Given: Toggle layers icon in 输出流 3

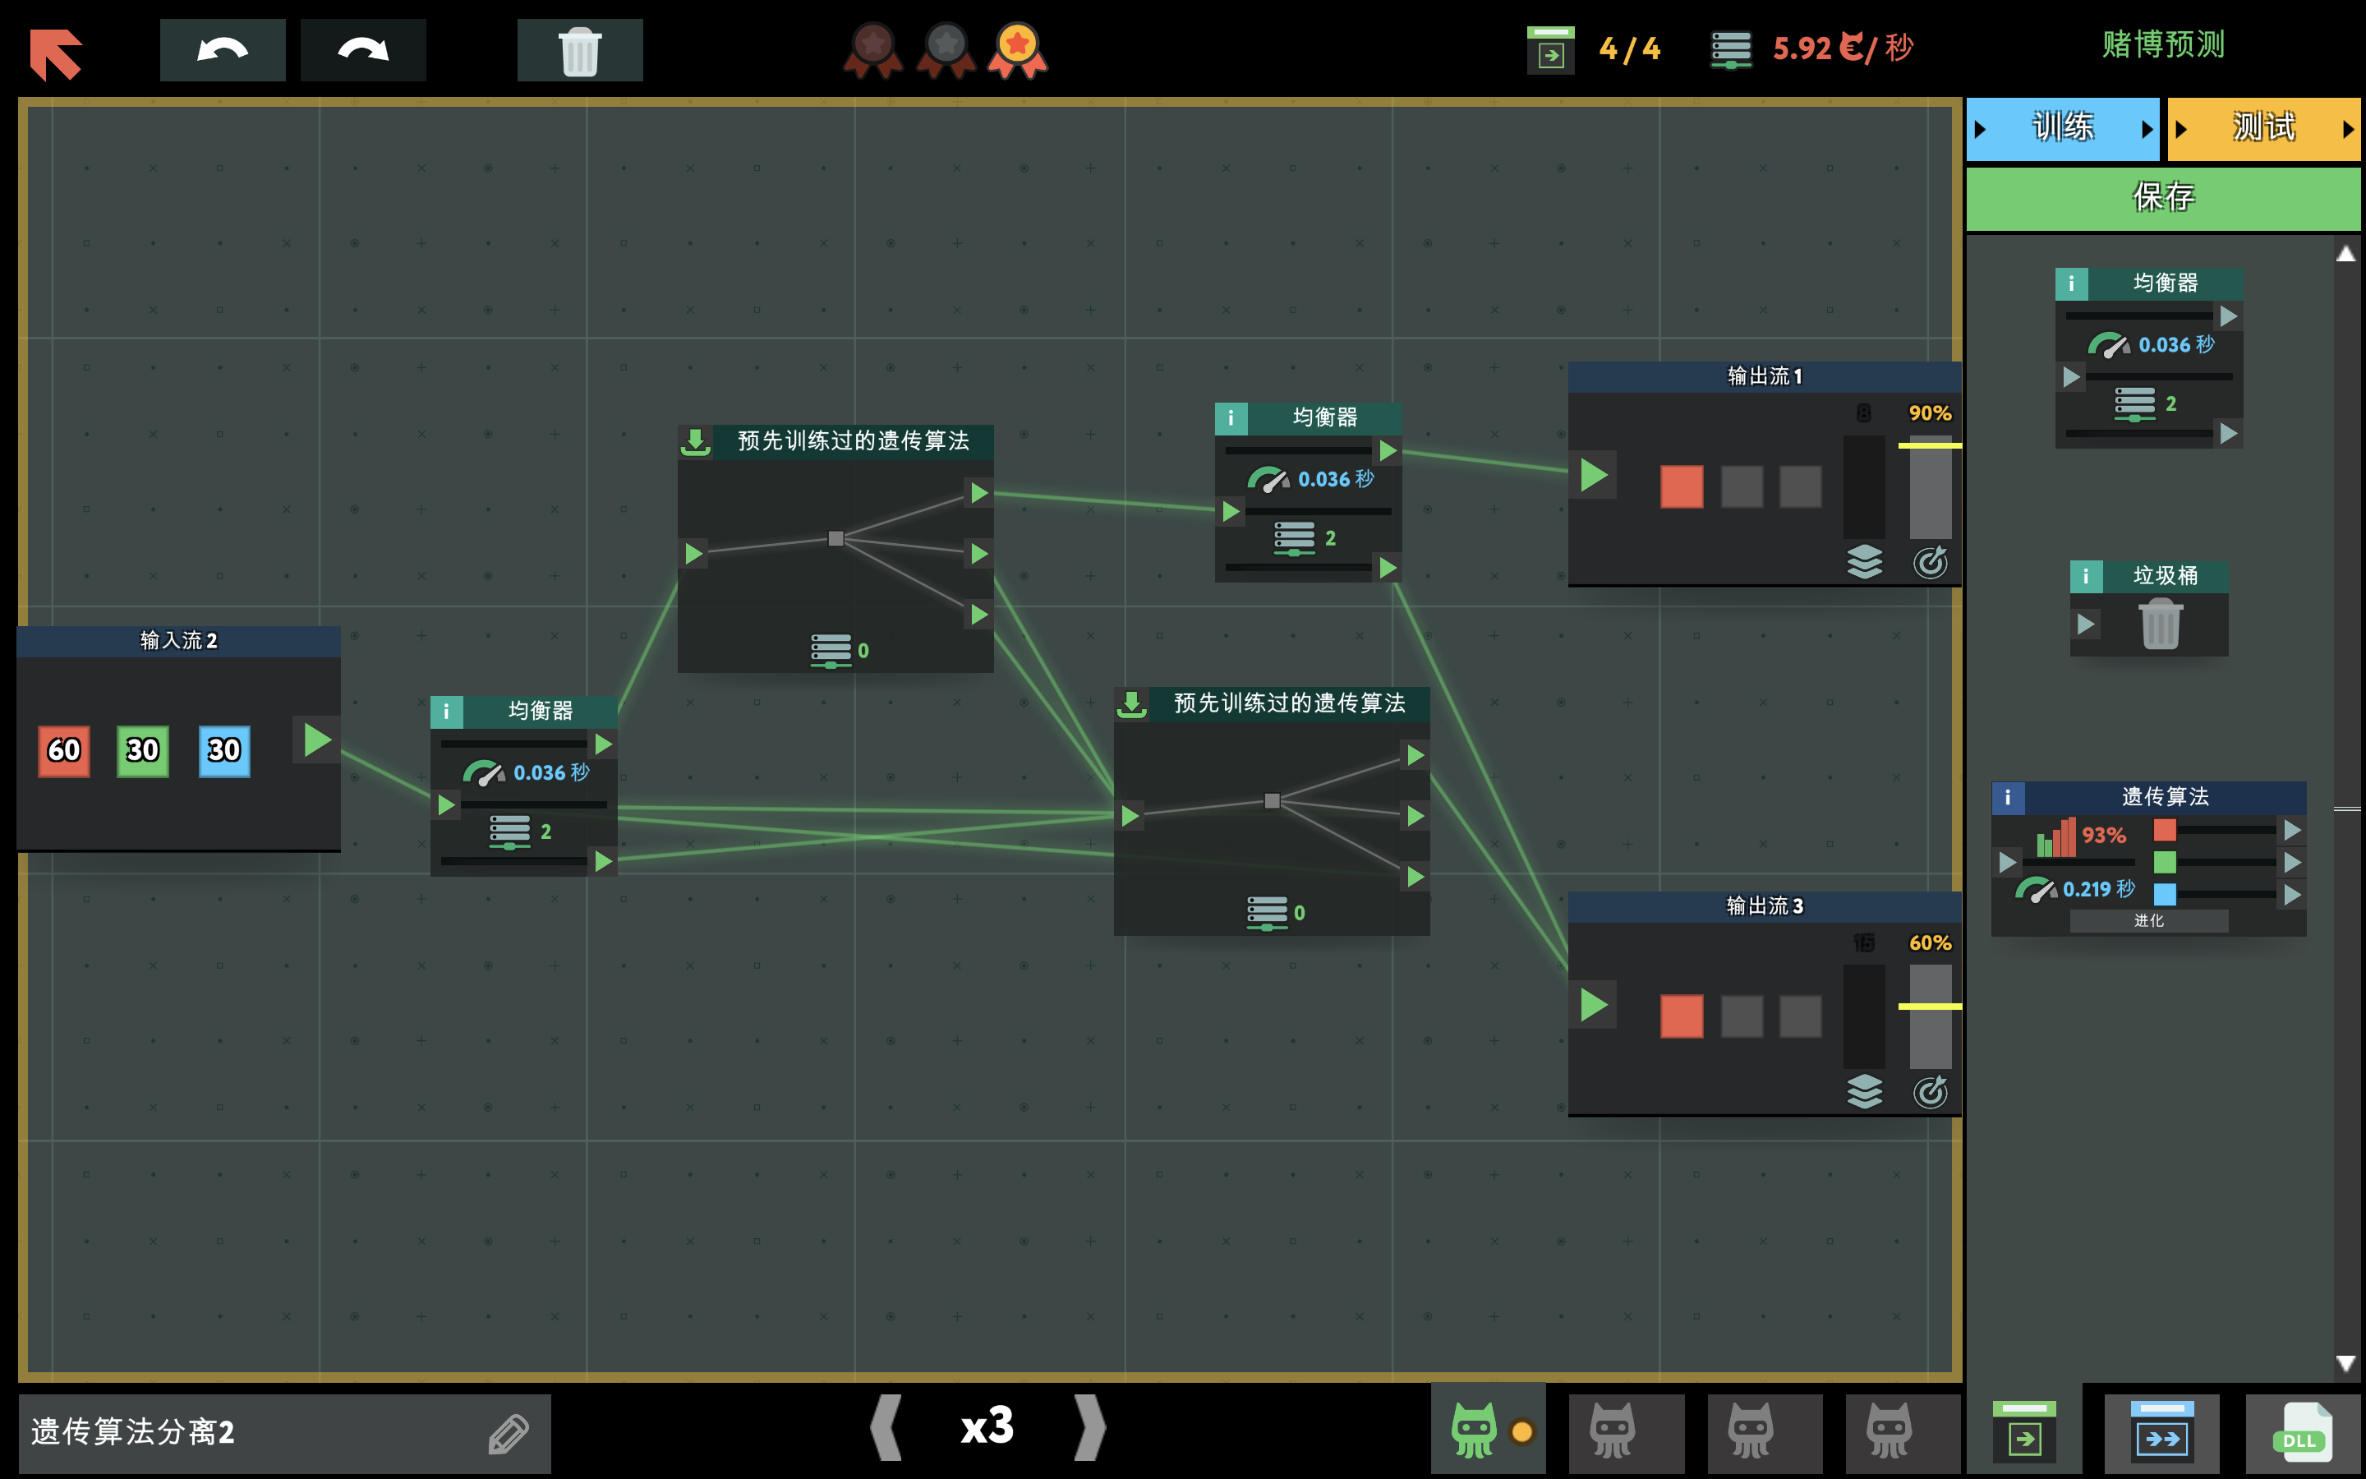Looking at the screenshot, I should (1864, 1092).
